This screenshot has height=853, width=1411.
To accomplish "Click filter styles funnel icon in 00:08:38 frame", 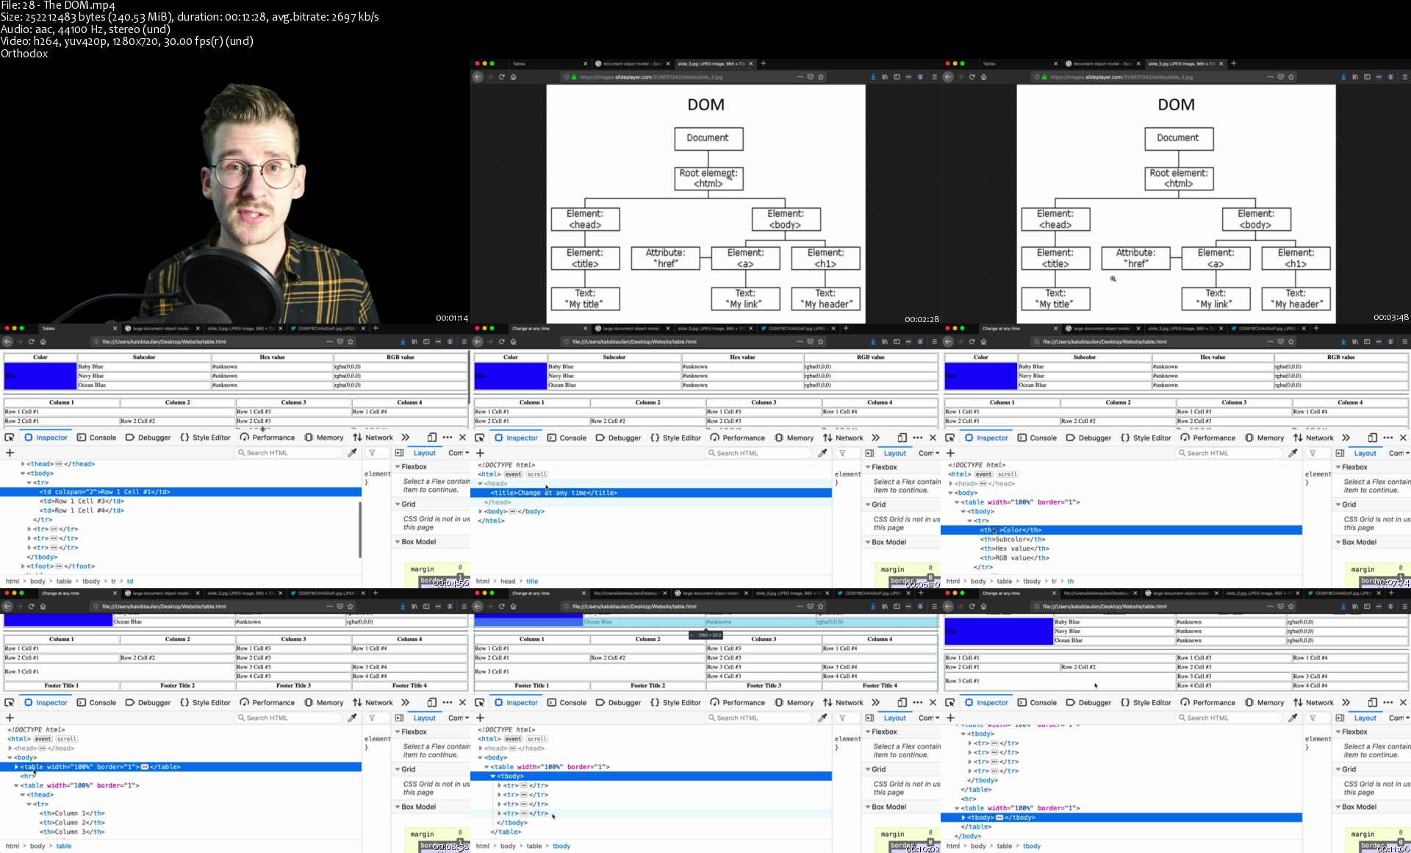I will coord(373,718).
